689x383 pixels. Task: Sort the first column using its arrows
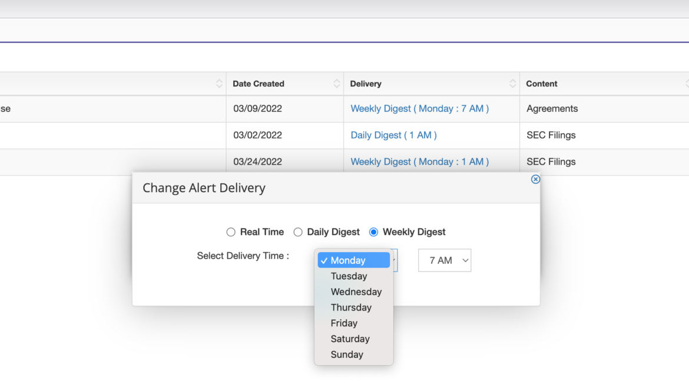[219, 84]
